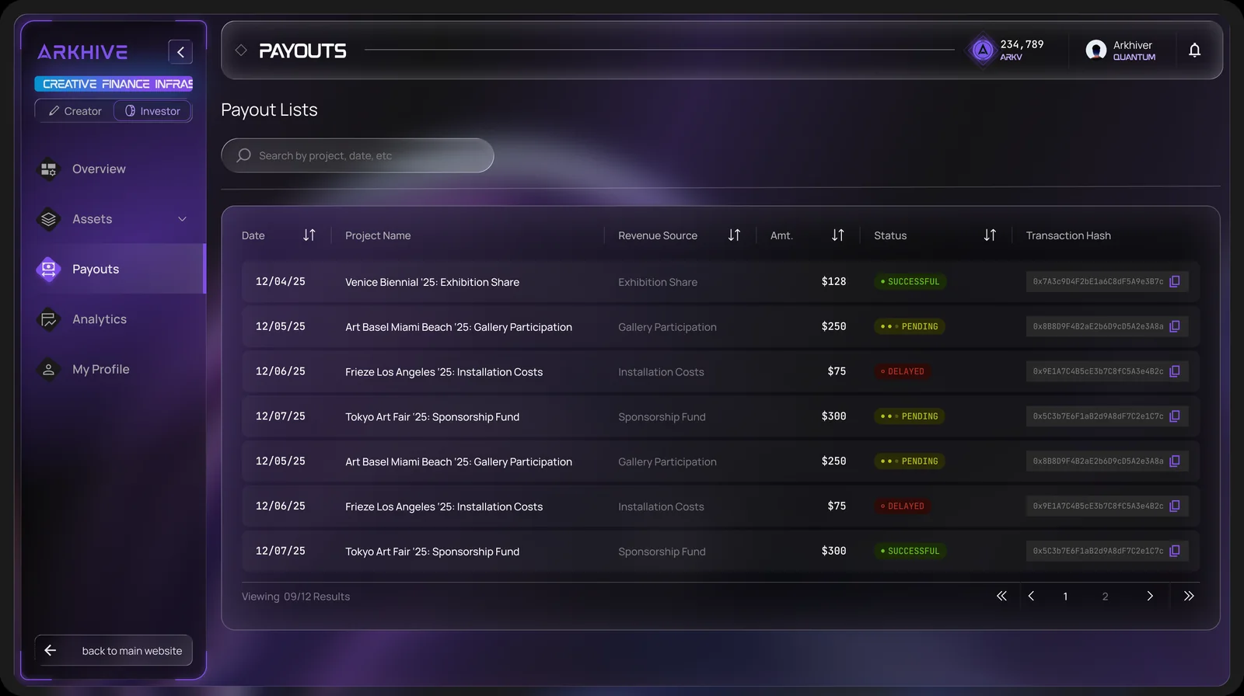Go to the previous results page
The width and height of the screenshot is (1244, 696).
(x=1031, y=596)
